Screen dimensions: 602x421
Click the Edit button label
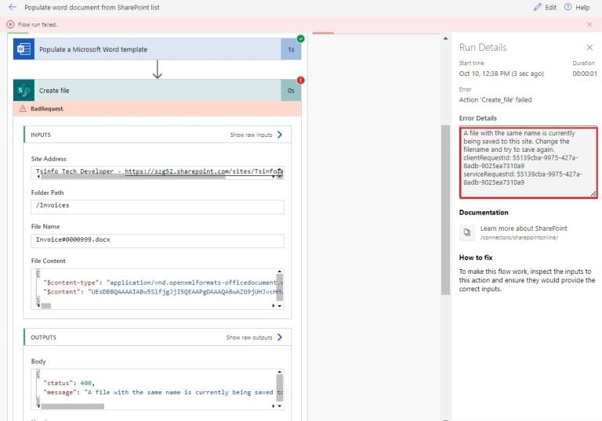[x=550, y=7]
